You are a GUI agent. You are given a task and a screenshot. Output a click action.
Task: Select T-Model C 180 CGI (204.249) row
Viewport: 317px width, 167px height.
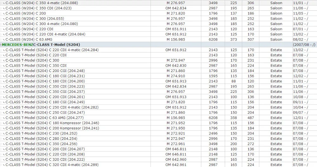click(158, 102)
